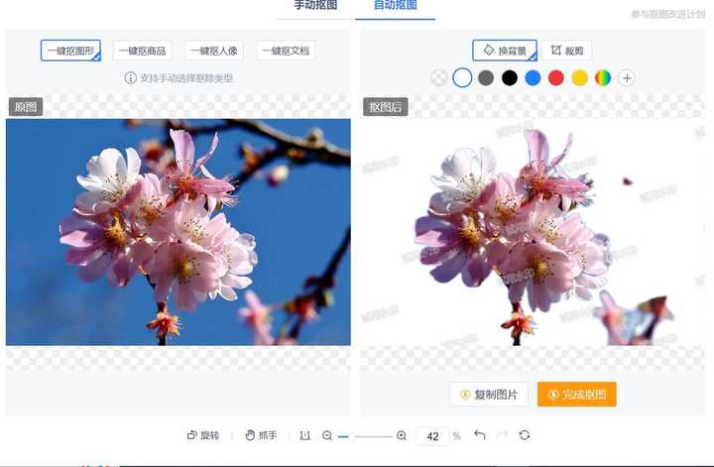
Task: Click the zoom slider track
Action: click(365, 436)
